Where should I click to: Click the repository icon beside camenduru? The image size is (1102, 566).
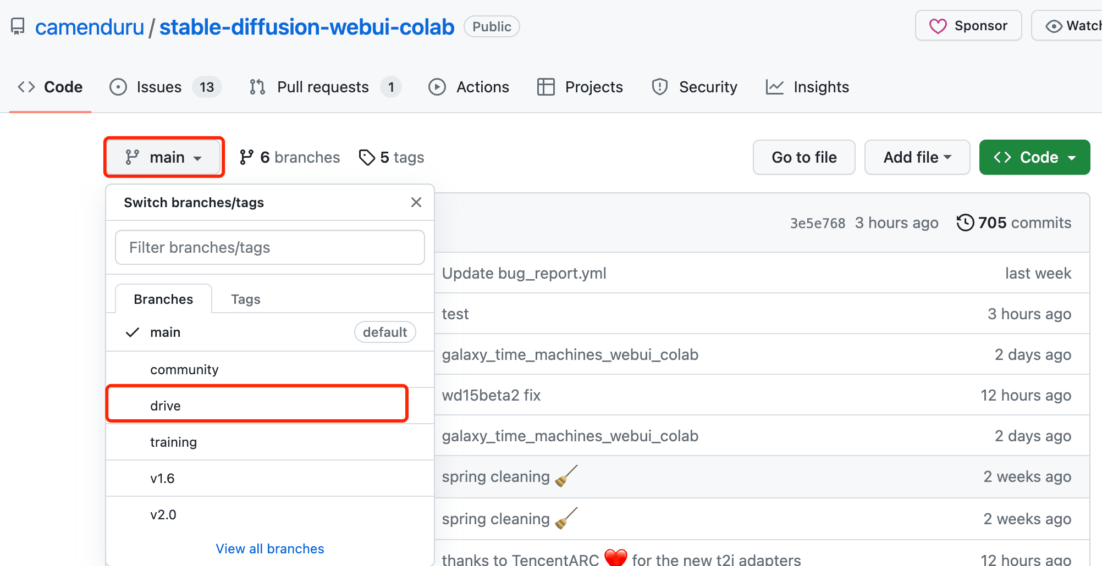pos(18,26)
